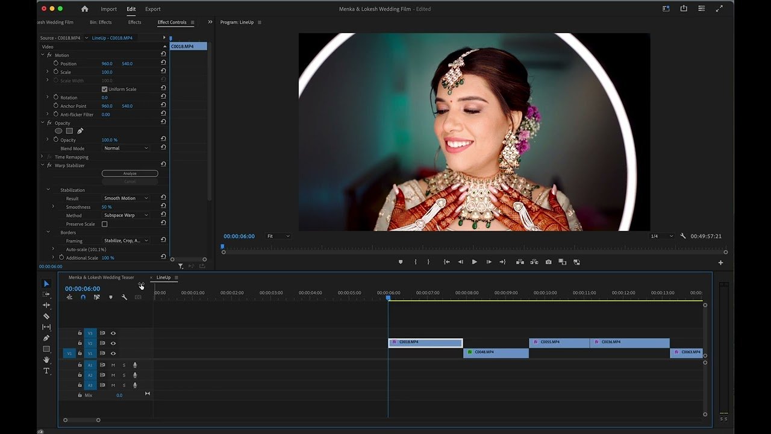Click the Analyze button in Warp Stabilizer
Viewport: 771px width, 434px height.
click(130, 174)
